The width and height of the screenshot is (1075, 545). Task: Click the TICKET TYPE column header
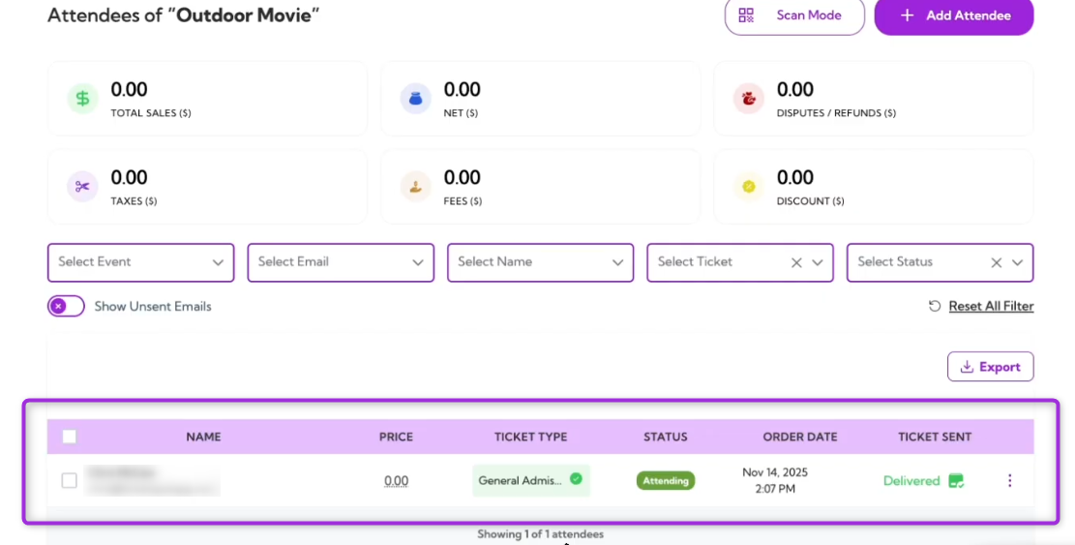(x=530, y=437)
